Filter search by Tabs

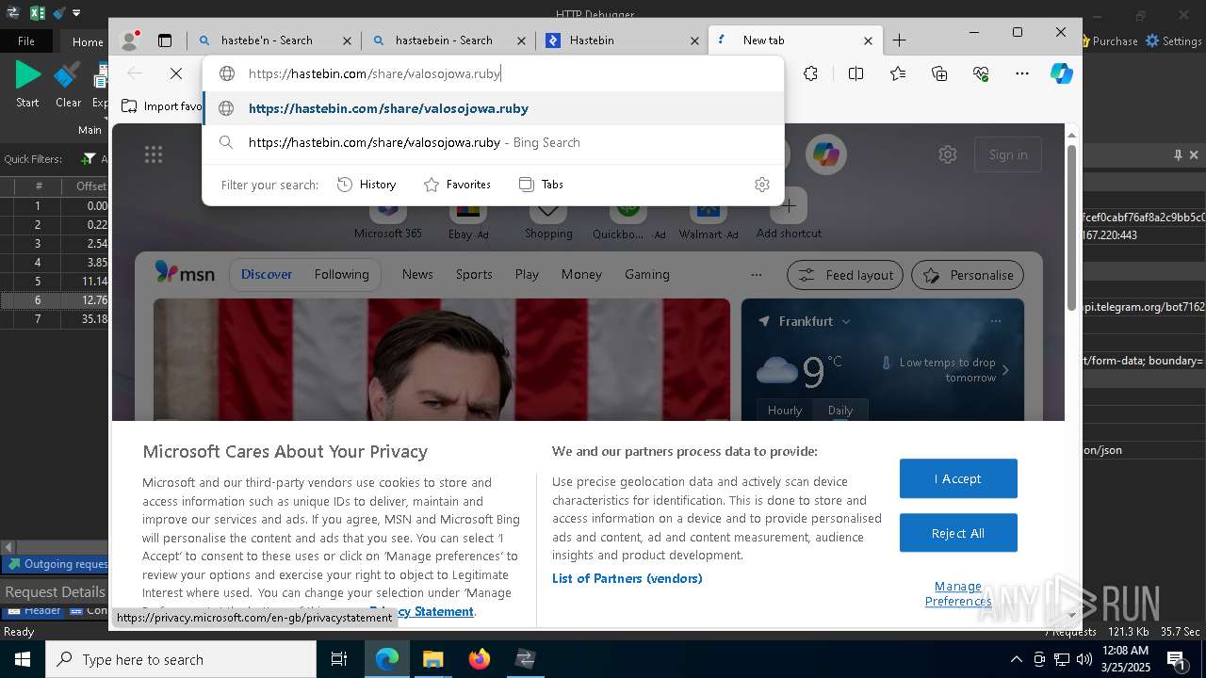click(x=542, y=185)
